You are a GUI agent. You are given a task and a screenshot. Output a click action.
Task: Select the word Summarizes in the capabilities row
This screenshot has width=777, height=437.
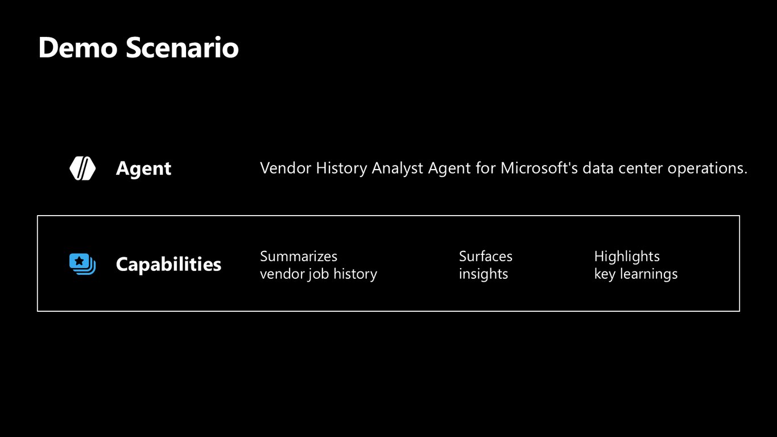(x=299, y=256)
